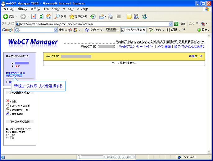Select the red 全て link in sidebar
213x161 pixels.
pyautogui.click(x=17, y=66)
